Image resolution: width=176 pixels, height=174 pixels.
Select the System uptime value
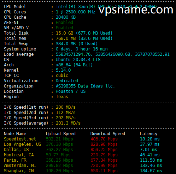click(82, 49)
